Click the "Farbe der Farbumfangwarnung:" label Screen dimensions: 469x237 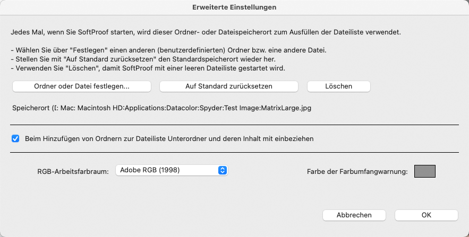pos(357,172)
